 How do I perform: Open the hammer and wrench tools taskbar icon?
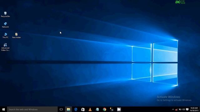112,109
